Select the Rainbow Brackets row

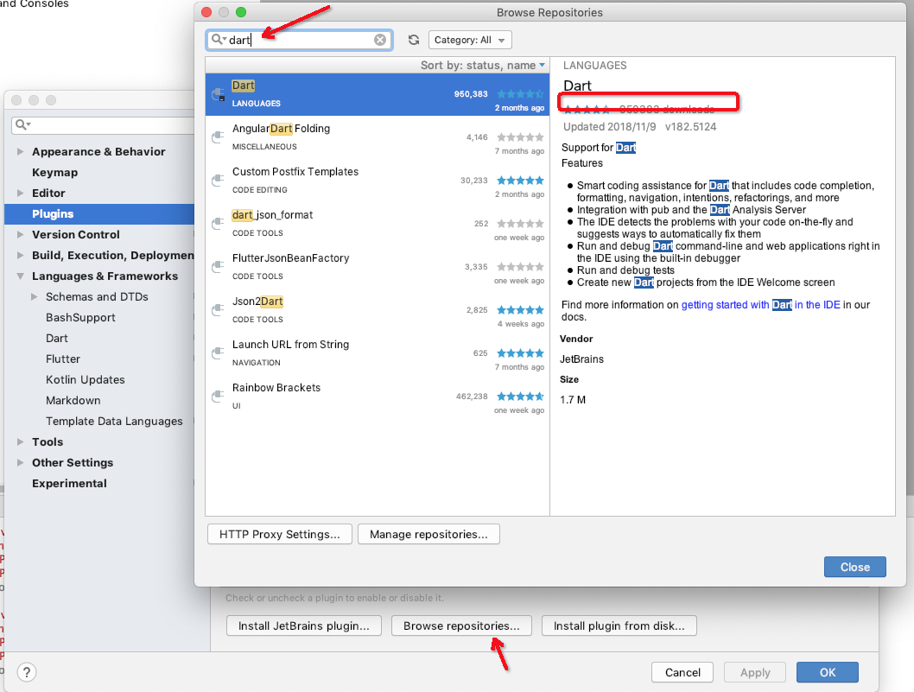click(x=378, y=397)
